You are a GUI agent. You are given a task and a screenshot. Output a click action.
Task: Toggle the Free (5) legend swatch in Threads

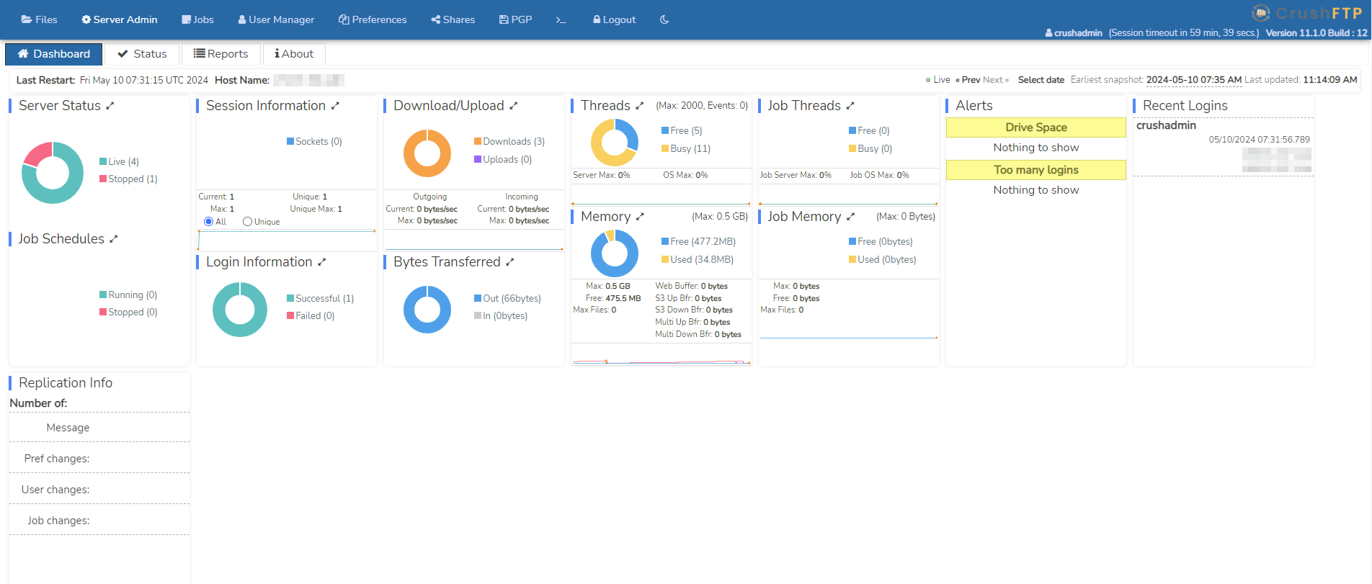[x=665, y=130]
